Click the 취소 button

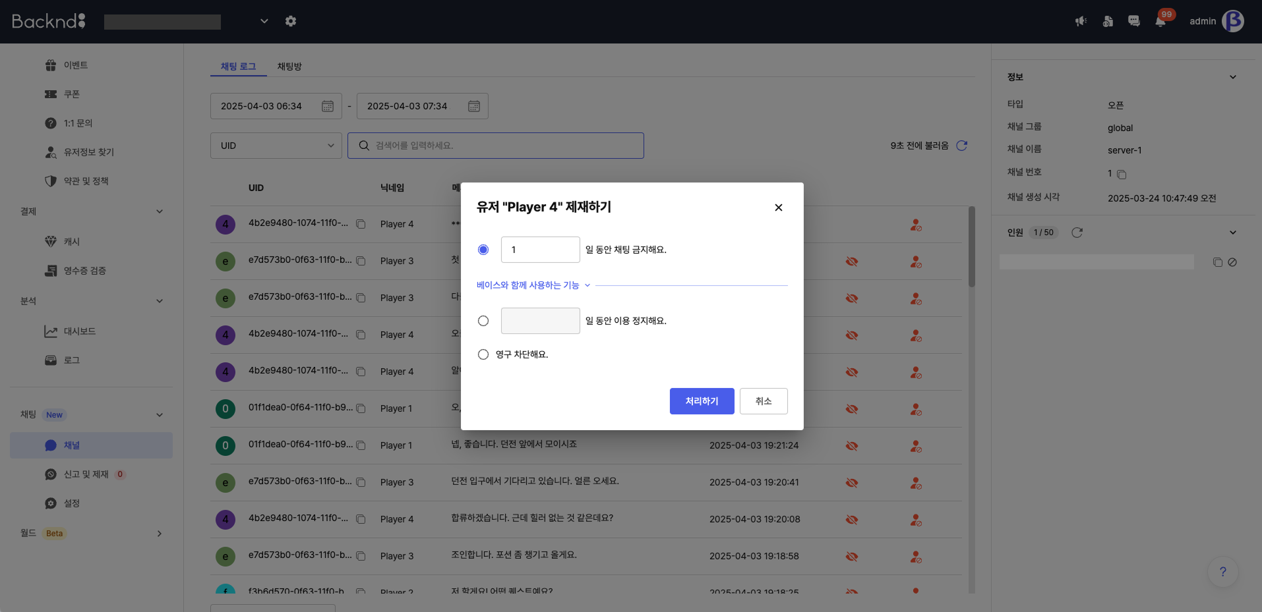tap(764, 401)
